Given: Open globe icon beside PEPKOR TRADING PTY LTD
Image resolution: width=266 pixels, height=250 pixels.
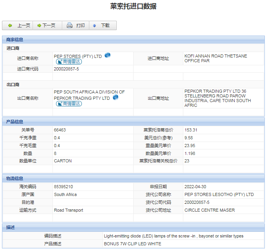Looking at the screenshot, I should tap(116, 97).
